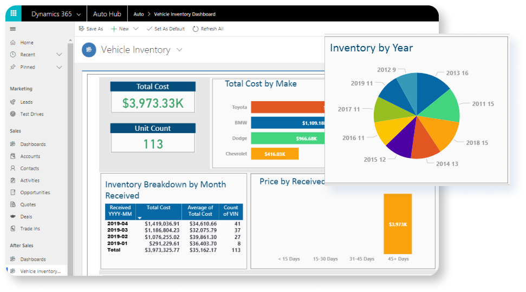Open Leads under Marketing

[x=26, y=102]
